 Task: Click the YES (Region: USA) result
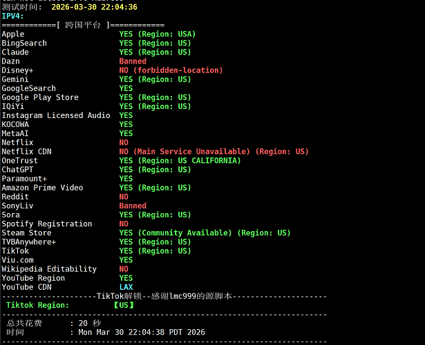click(x=158, y=34)
